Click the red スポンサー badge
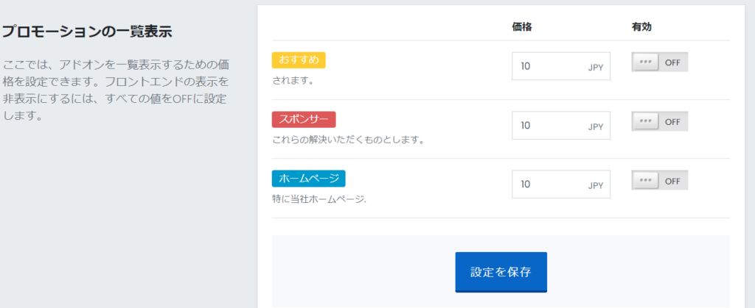 (304, 120)
